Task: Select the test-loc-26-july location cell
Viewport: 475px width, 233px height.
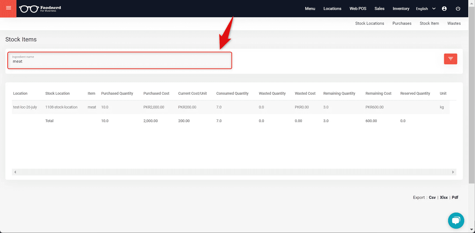Action: click(x=25, y=107)
